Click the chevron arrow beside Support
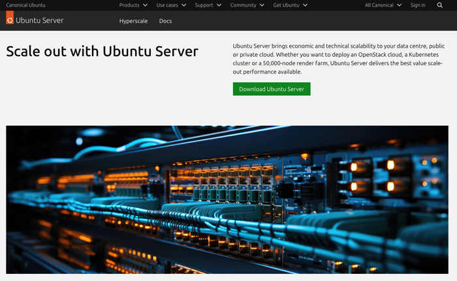Viewport: 457px width, 281px height. coord(219,5)
